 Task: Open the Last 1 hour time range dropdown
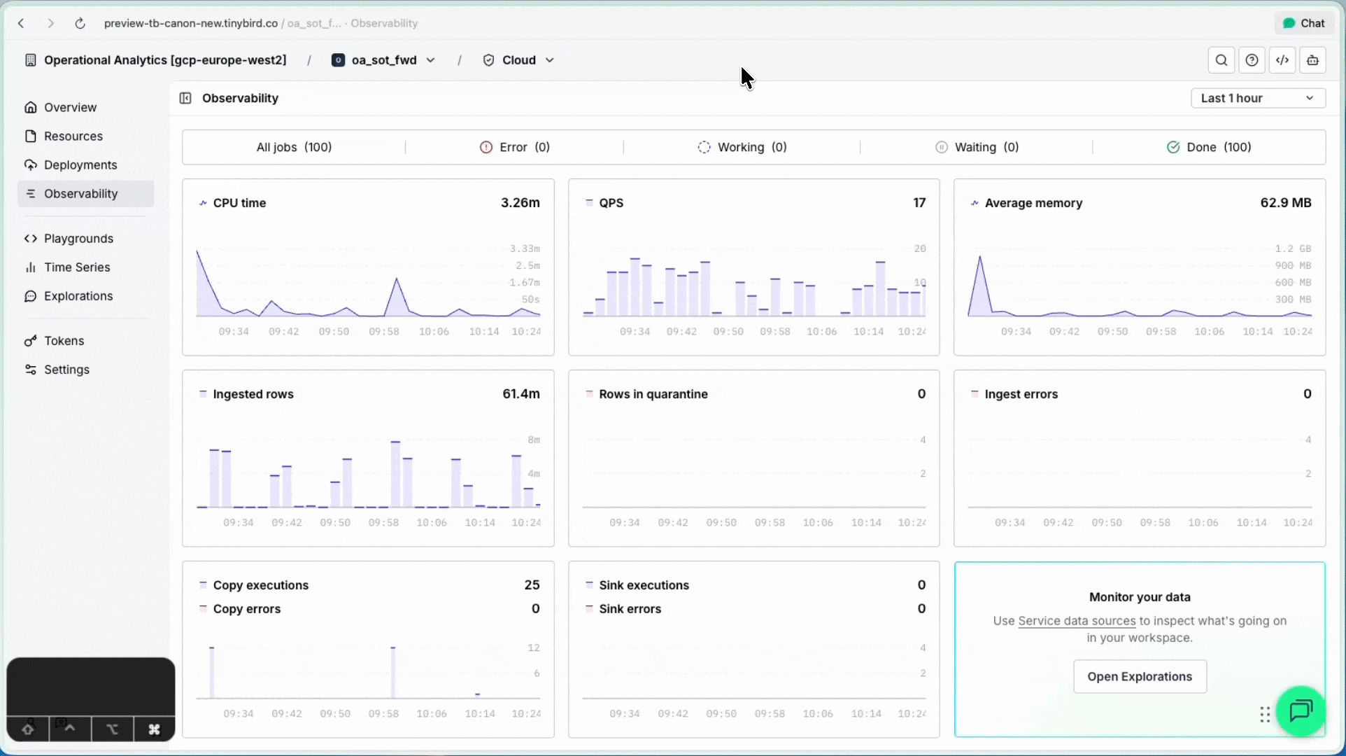point(1257,98)
